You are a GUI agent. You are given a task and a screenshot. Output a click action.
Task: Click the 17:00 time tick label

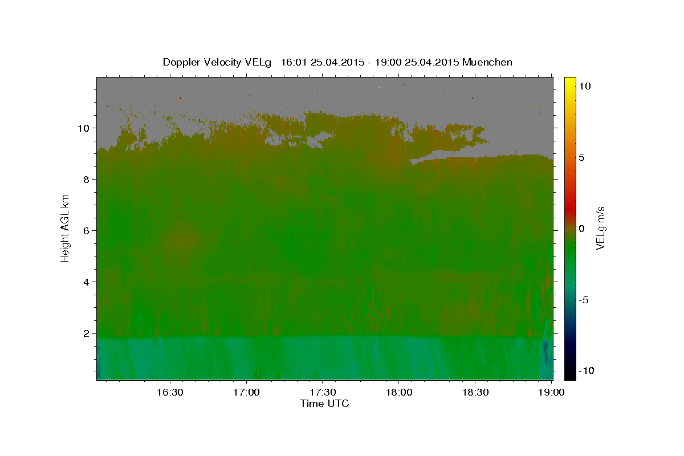coord(246,392)
